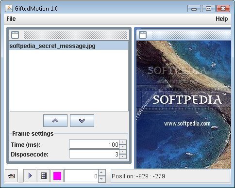Image resolution: width=235 pixels, height=188 pixels.
Task: Open the Help menu
Action: tap(221, 19)
